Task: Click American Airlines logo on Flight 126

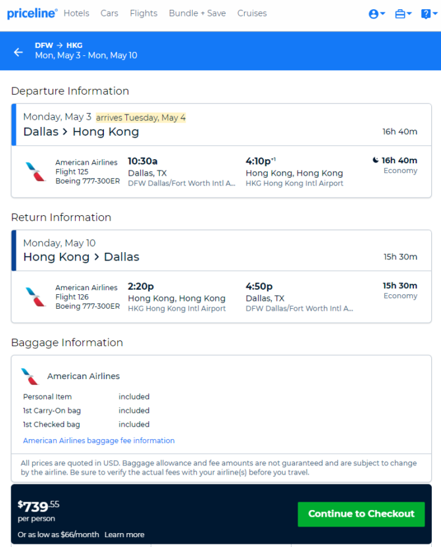Action: click(x=36, y=297)
